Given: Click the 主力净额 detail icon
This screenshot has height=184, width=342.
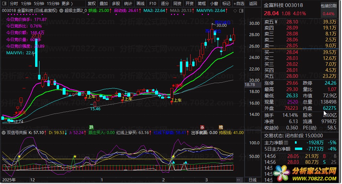Looking at the screenshot, I should pos(286,143).
